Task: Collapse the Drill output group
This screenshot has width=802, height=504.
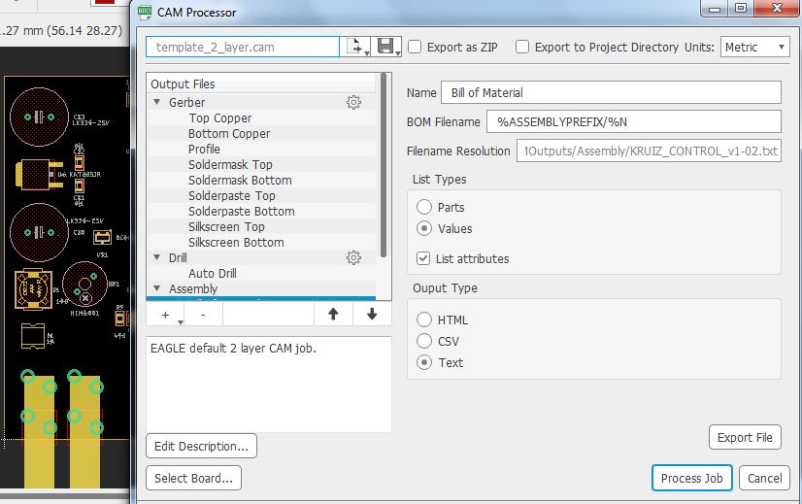Action: pos(157,258)
